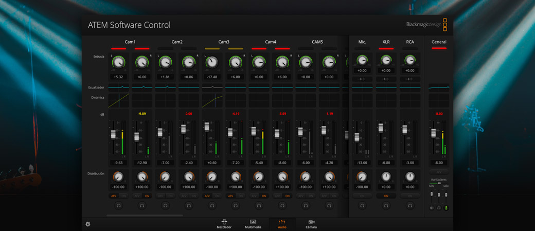535x231 pixels.
Task: Open settings with the gear icon
Action: pyautogui.click(x=88, y=224)
